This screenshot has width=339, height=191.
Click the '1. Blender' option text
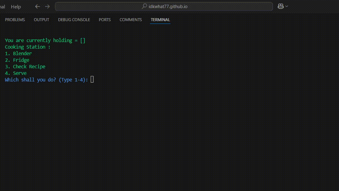pyautogui.click(x=18, y=53)
